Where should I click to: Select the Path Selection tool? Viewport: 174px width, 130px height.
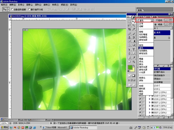[x=129, y=49]
